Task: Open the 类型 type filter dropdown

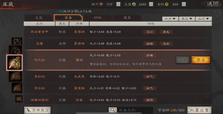Action: (187, 19)
